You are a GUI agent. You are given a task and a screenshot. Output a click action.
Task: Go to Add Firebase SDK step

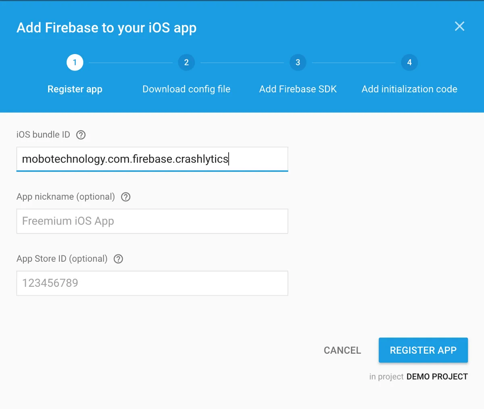click(298, 89)
